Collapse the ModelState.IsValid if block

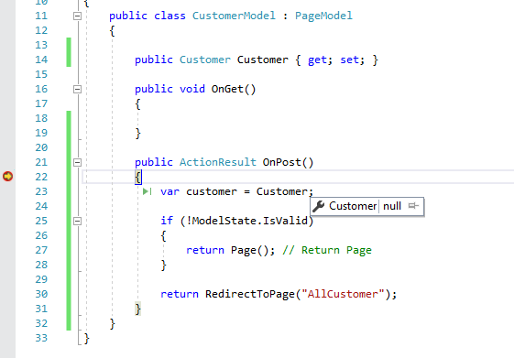point(77,221)
